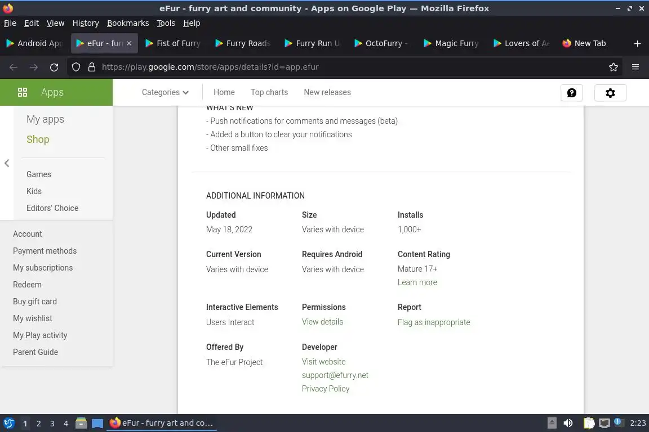Image resolution: width=649 pixels, height=432 pixels.
Task: Select Shop in sidebar
Action: click(x=38, y=139)
